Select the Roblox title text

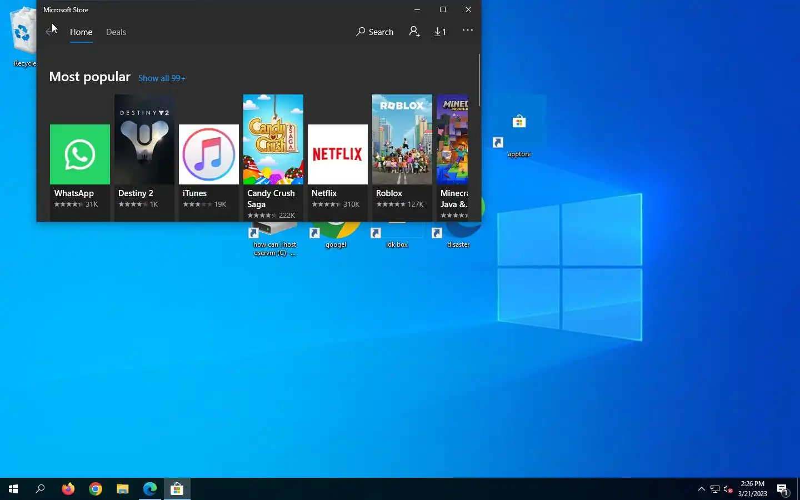pyautogui.click(x=389, y=193)
